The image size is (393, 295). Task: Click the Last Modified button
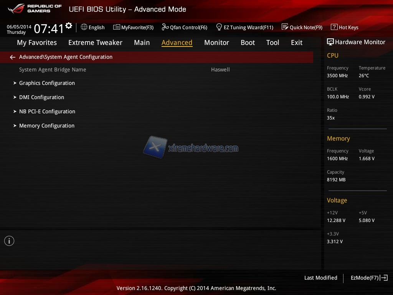[320, 278]
